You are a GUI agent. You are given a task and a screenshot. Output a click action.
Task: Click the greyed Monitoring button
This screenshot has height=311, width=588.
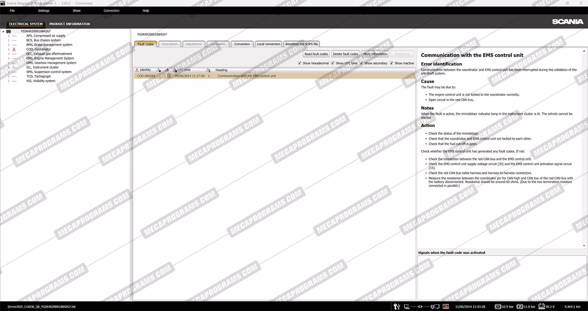click(x=402, y=54)
